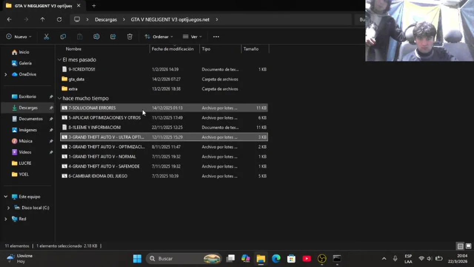Expand OneDrive in navigation pane
Viewport: 474px width, 267px height.
(x=6, y=75)
